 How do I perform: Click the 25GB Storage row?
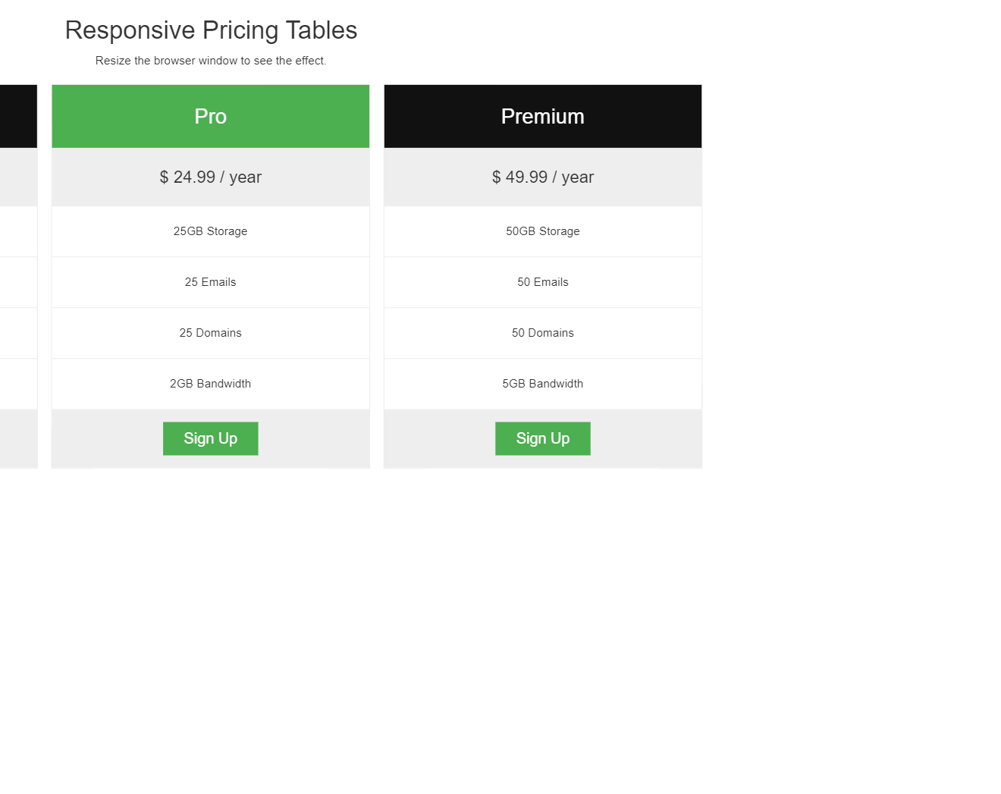click(x=210, y=231)
